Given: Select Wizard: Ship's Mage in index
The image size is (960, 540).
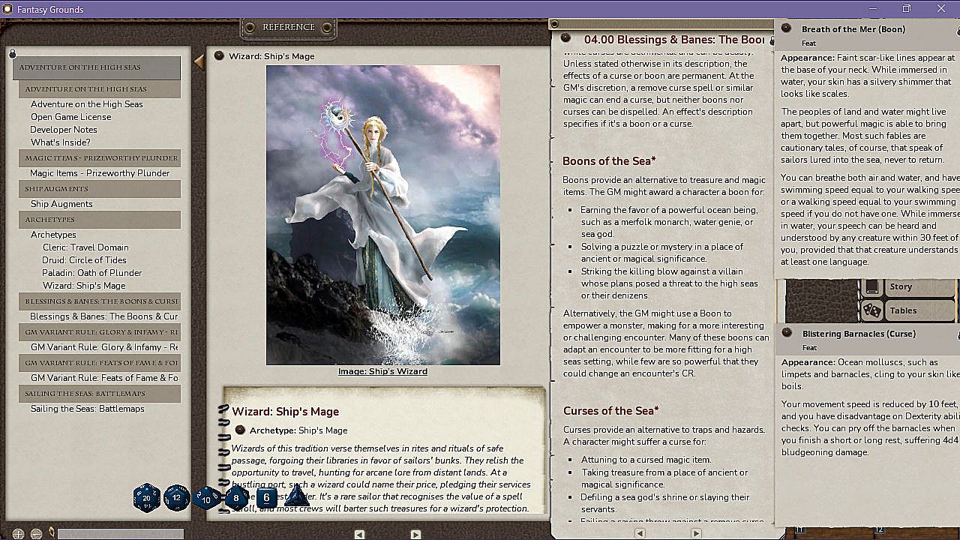Looking at the screenshot, I should click(x=84, y=286).
